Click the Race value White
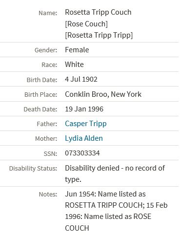Screen dimensions: 180x239 (74, 65)
